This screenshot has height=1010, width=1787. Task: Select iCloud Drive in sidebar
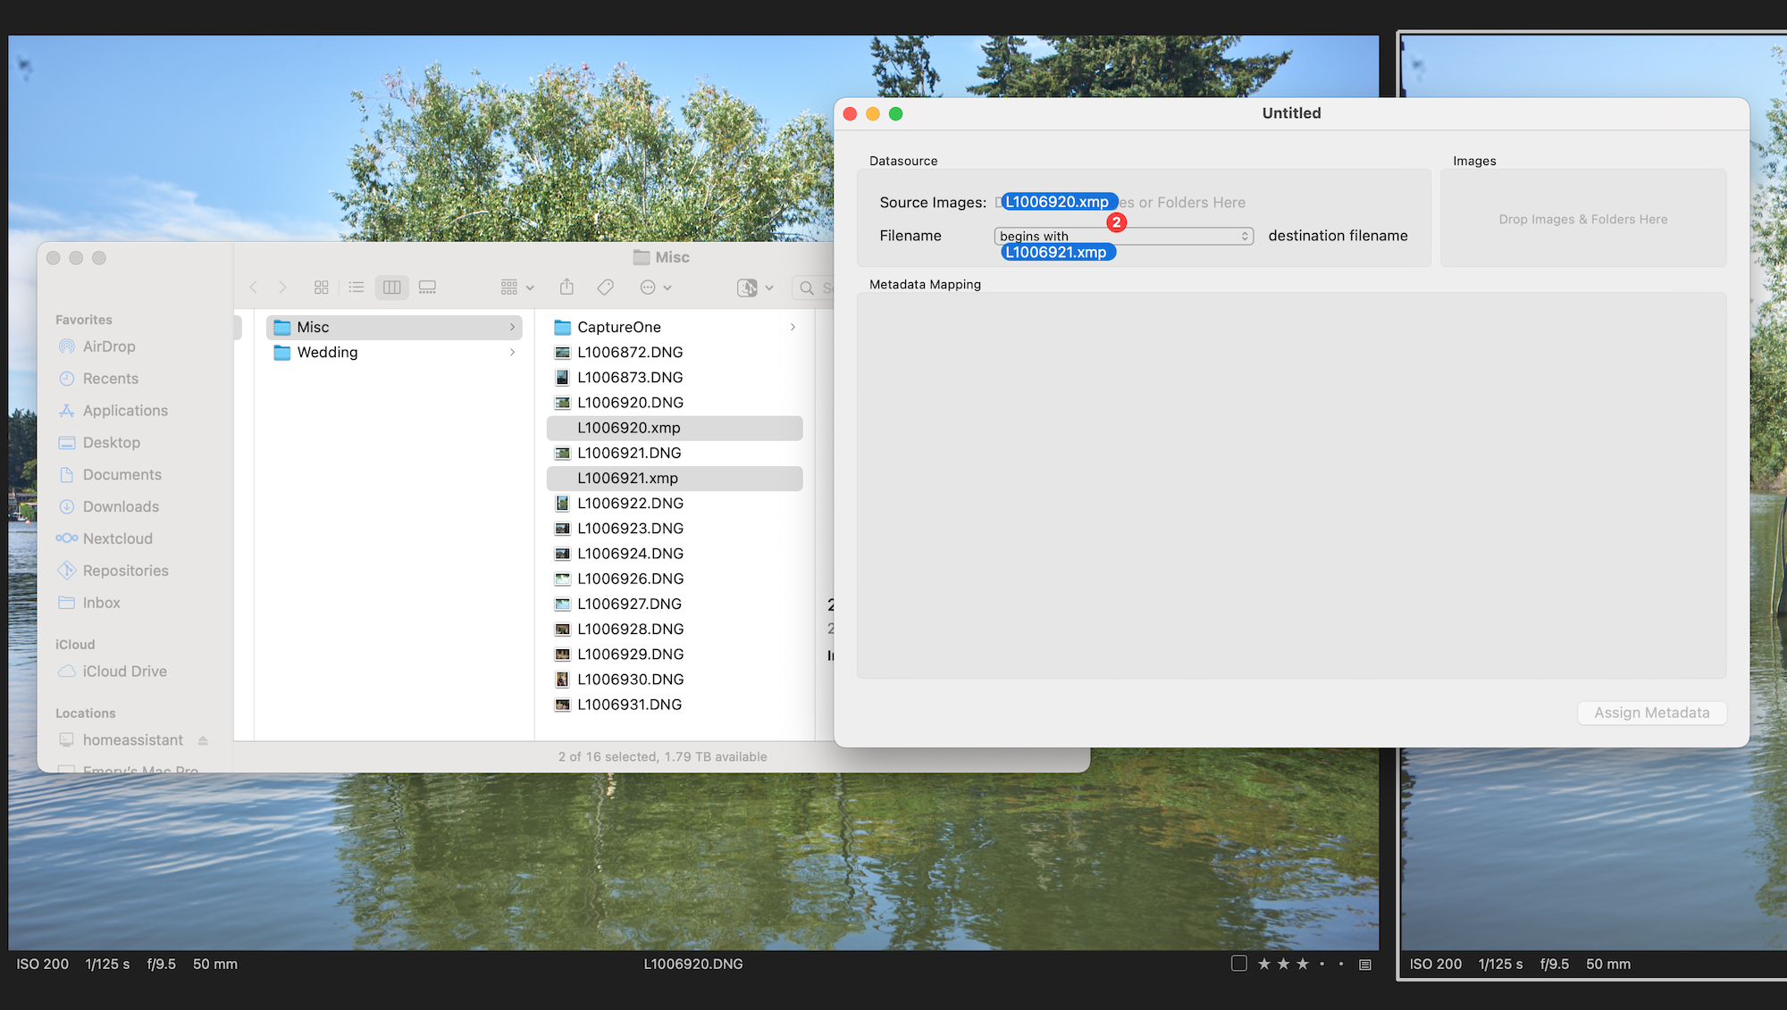(x=124, y=672)
